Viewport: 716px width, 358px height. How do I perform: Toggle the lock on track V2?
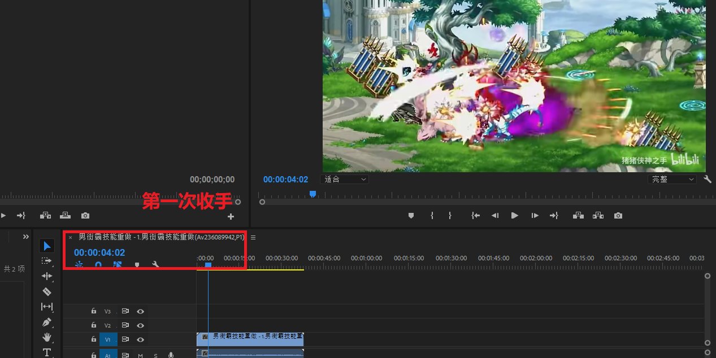pos(94,325)
